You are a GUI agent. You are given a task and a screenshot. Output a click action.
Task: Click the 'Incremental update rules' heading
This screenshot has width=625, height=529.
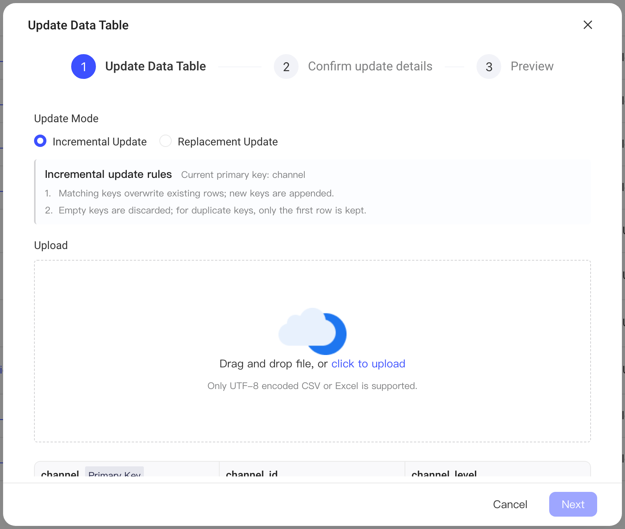[x=108, y=174]
